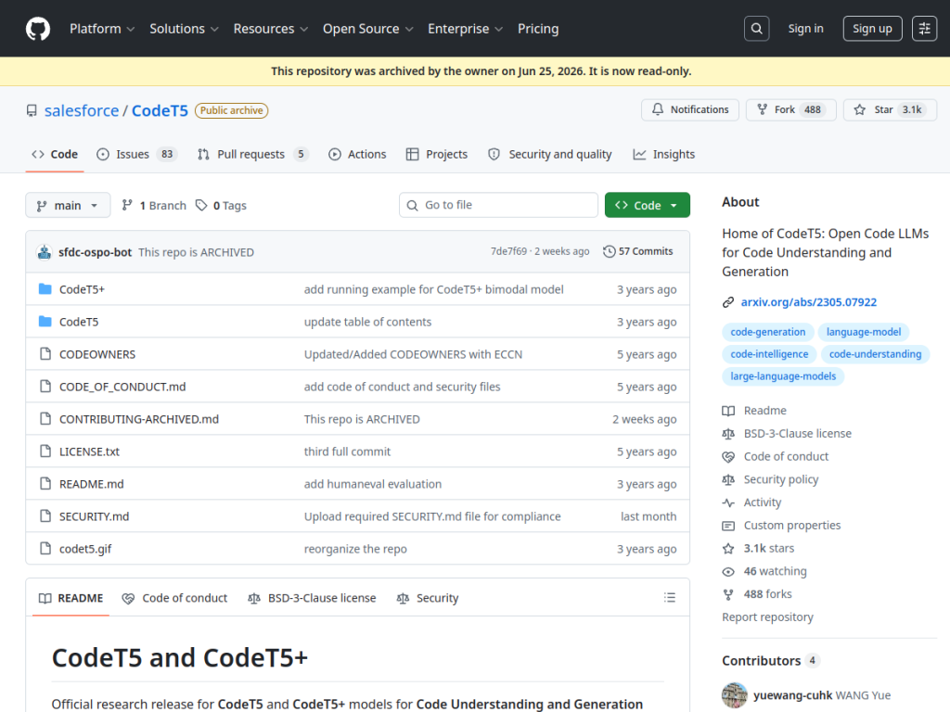The width and height of the screenshot is (950, 712).
Task: Click the code-generation topic tag
Action: (767, 332)
